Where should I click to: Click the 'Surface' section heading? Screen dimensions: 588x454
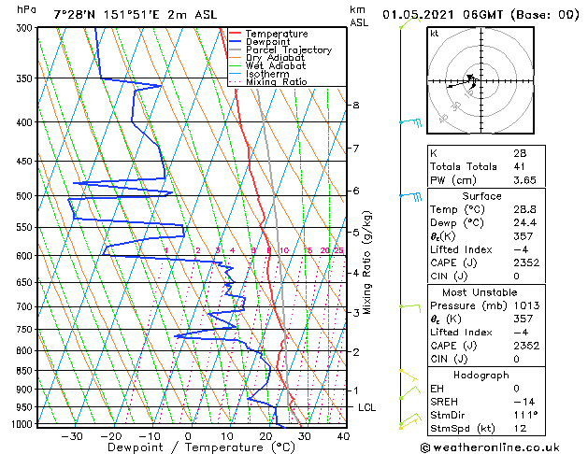click(x=481, y=196)
